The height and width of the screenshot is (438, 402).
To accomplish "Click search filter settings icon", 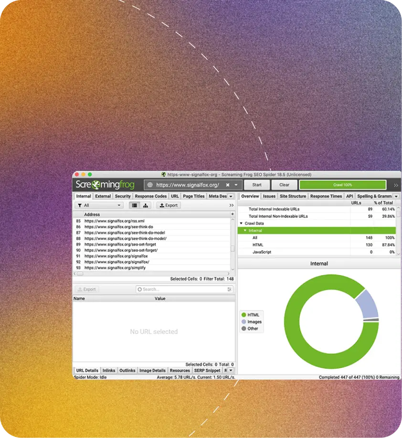I will coord(230,289).
